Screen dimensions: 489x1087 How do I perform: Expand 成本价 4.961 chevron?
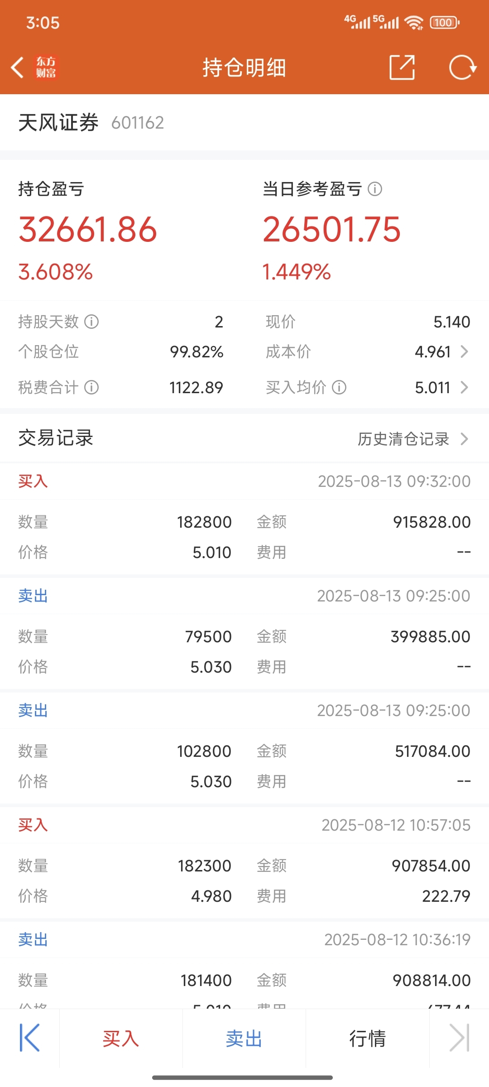[x=464, y=351]
